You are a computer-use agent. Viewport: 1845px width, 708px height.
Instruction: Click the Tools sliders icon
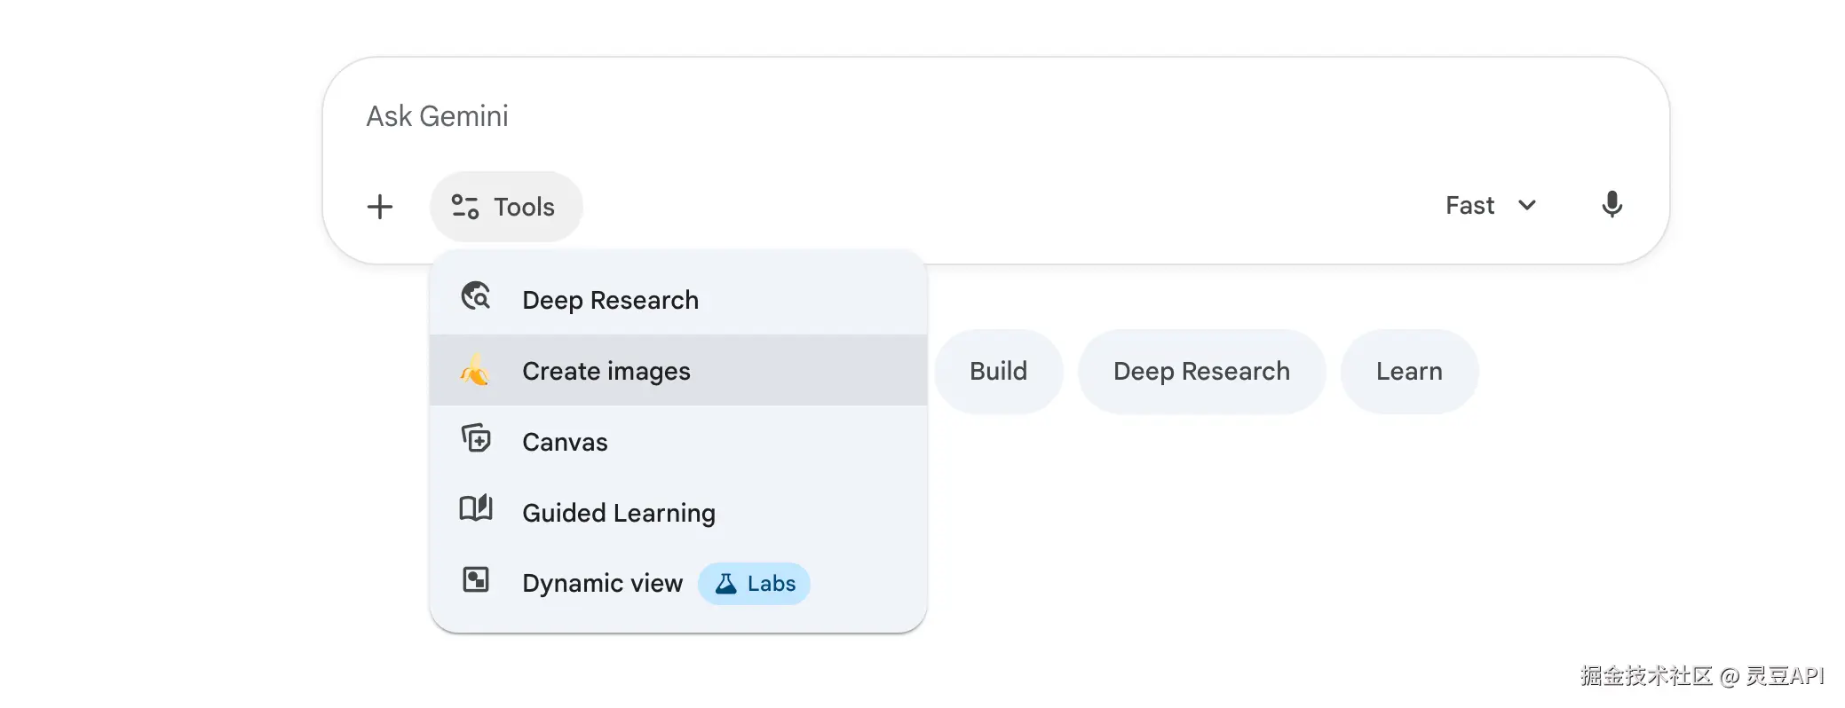464,207
